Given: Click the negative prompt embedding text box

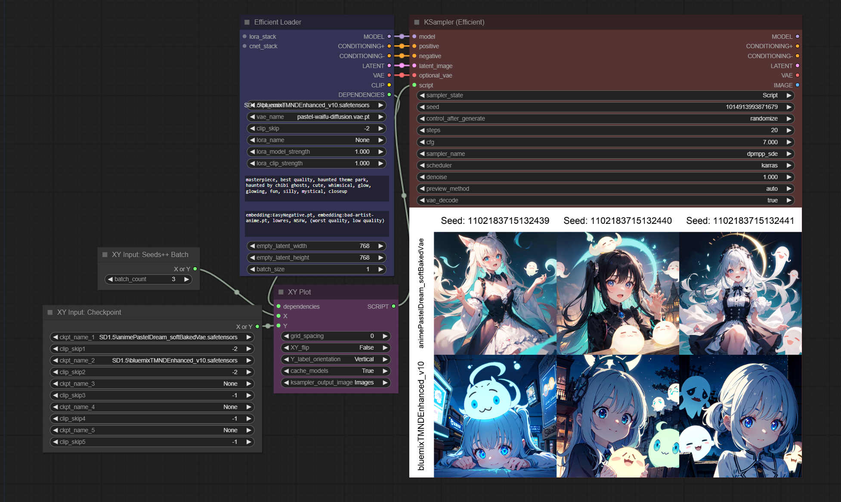Looking at the screenshot, I should coord(316,223).
